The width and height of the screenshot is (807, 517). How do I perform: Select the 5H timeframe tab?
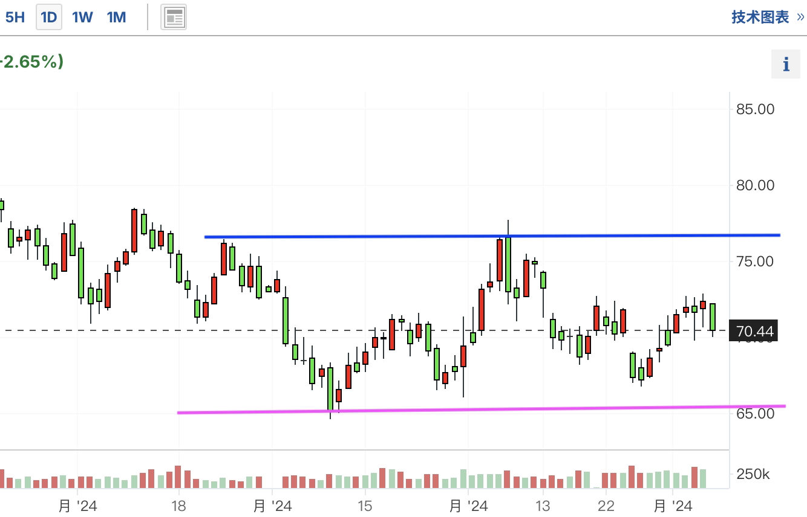pos(15,17)
